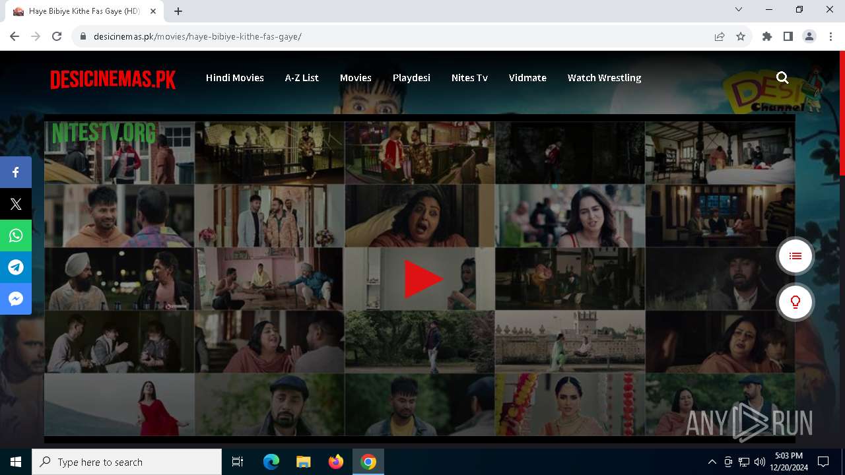Image resolution: width=845 pixels, height=475 pixels.
Task: Share via Telegram icon
Action: tap(16, 267)
